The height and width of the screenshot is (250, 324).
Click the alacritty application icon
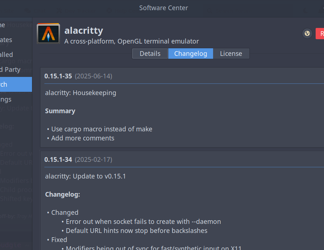click(48, 34)
